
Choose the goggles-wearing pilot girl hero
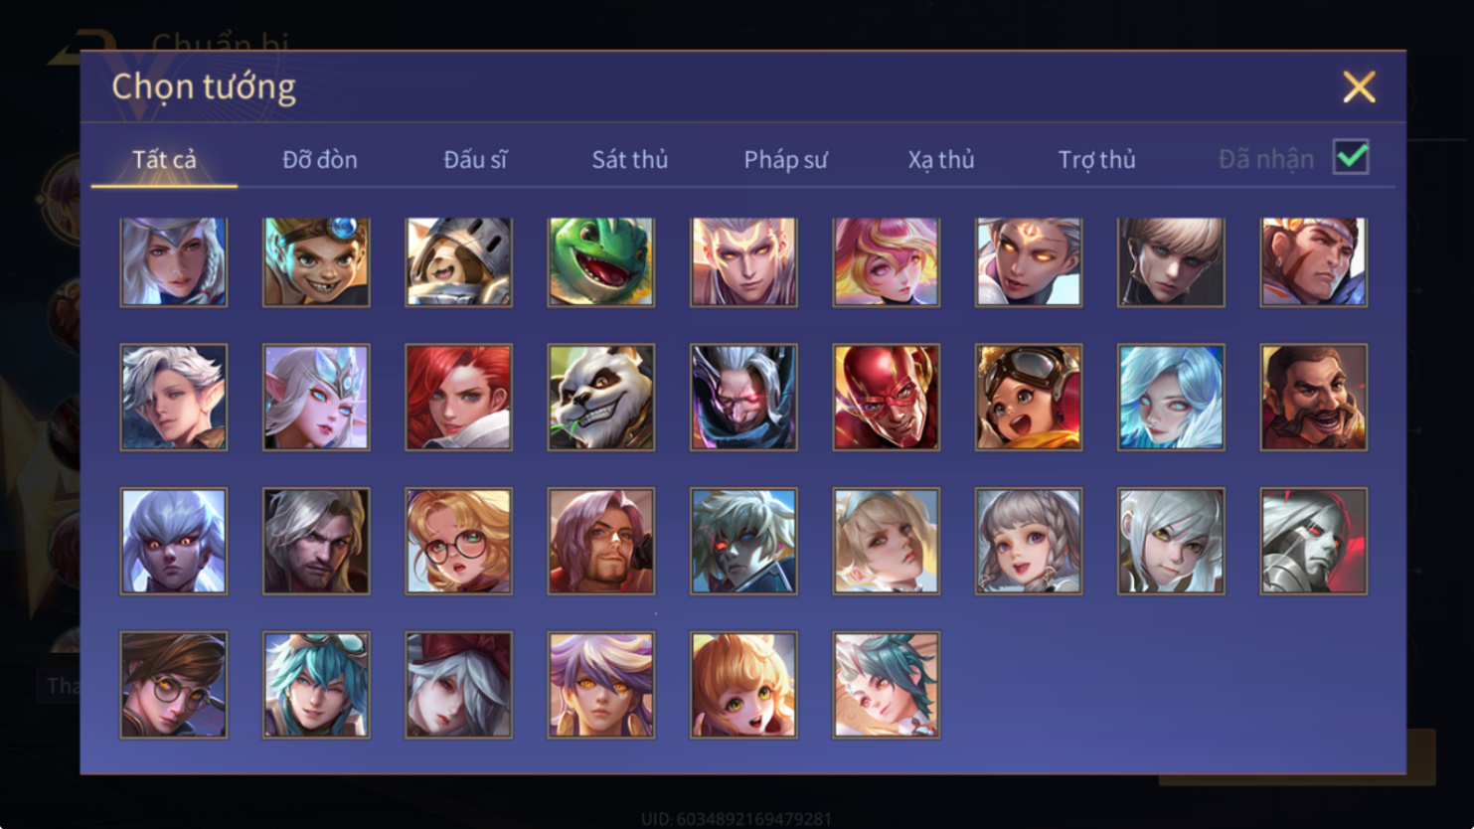click(x=1029, y=398)
